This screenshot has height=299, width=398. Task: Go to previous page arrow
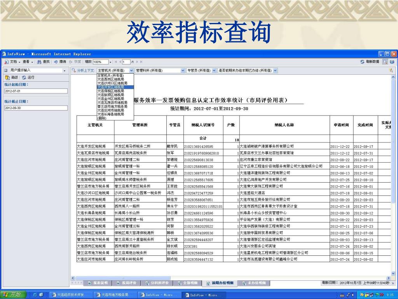point(120,62)
